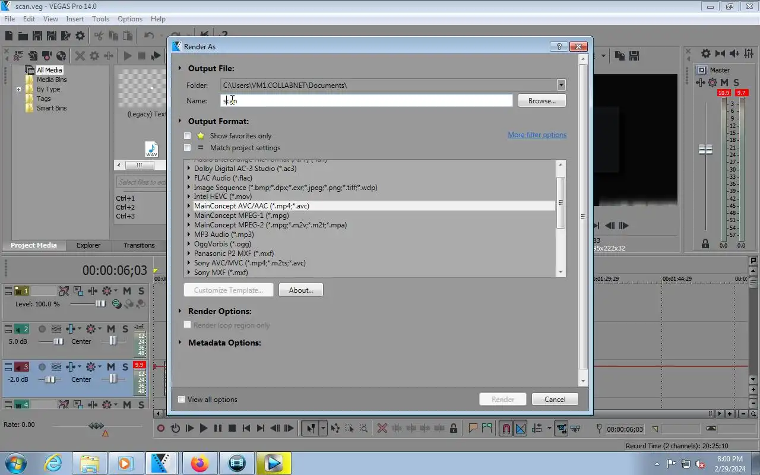This screenshot has height=475, width=760.
Task: Click Extract Audio from CD icon
Action: pos(61,56)
